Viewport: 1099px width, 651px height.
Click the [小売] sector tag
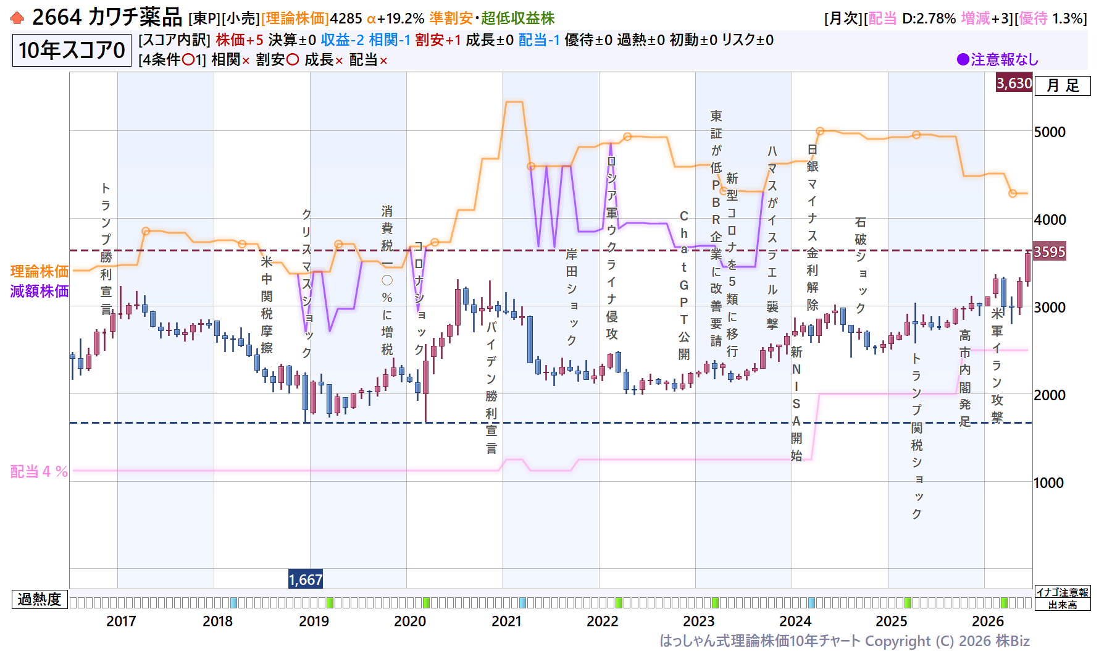(240, 19)
